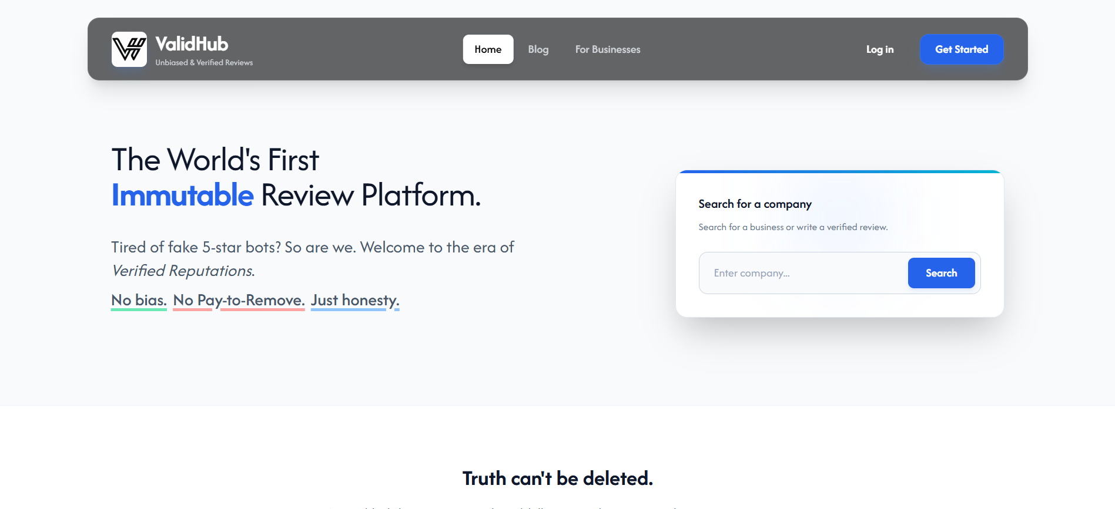Click the 'No Pay-to-Remove.' underlined text
The image size is (1115, 509).
pos(239,301)
